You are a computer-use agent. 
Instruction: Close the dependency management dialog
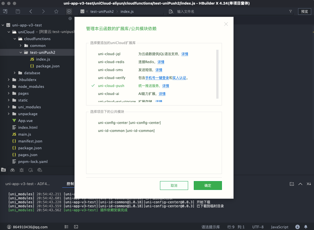pos(226,24)
